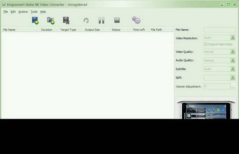
Task: Toggle Original Video Ratio checkbox
Action: coord(205,44)
